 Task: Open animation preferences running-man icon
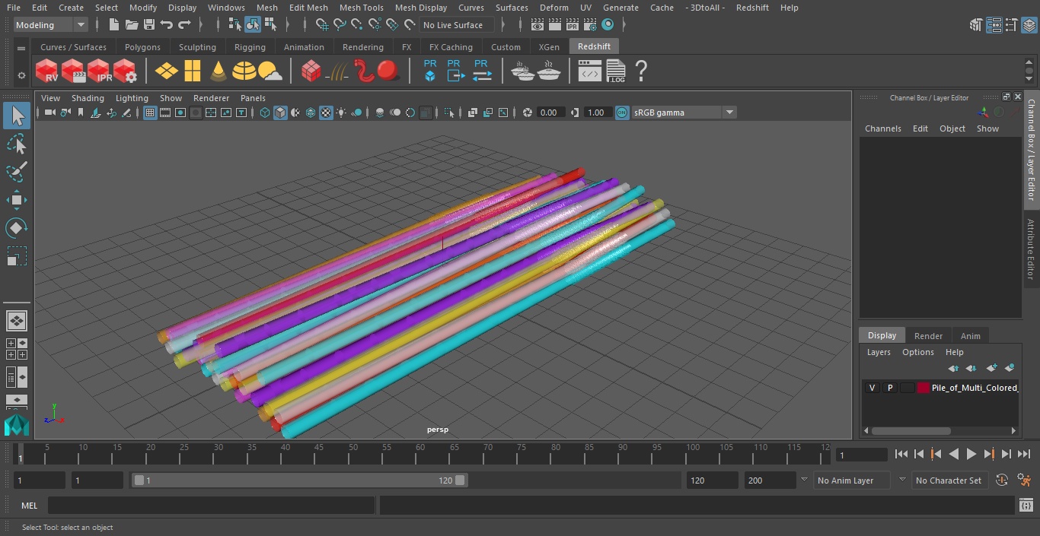pos(1024,480)
